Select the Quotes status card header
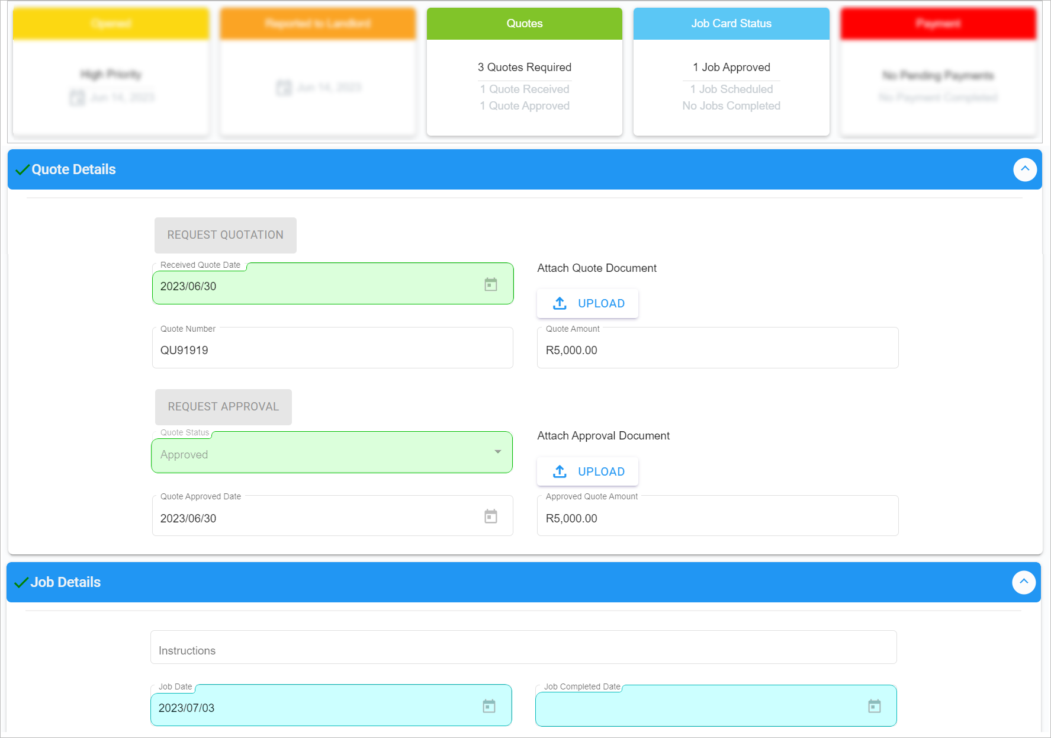Viewport: 1051px width, 738px height. pos(525,24)
